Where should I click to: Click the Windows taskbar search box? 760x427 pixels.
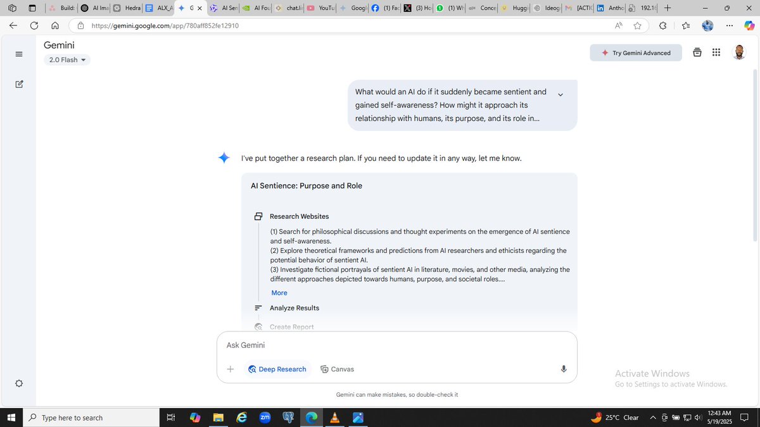[x=91, y=418]
